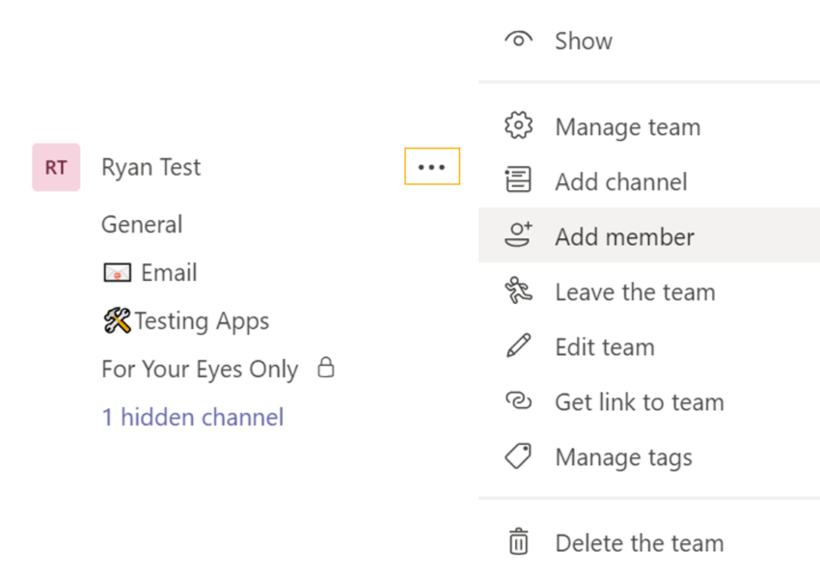The width and height of the screenshot is (820, 579).
Task: Select Leave the team menu entry
Action: click(635, 291)
